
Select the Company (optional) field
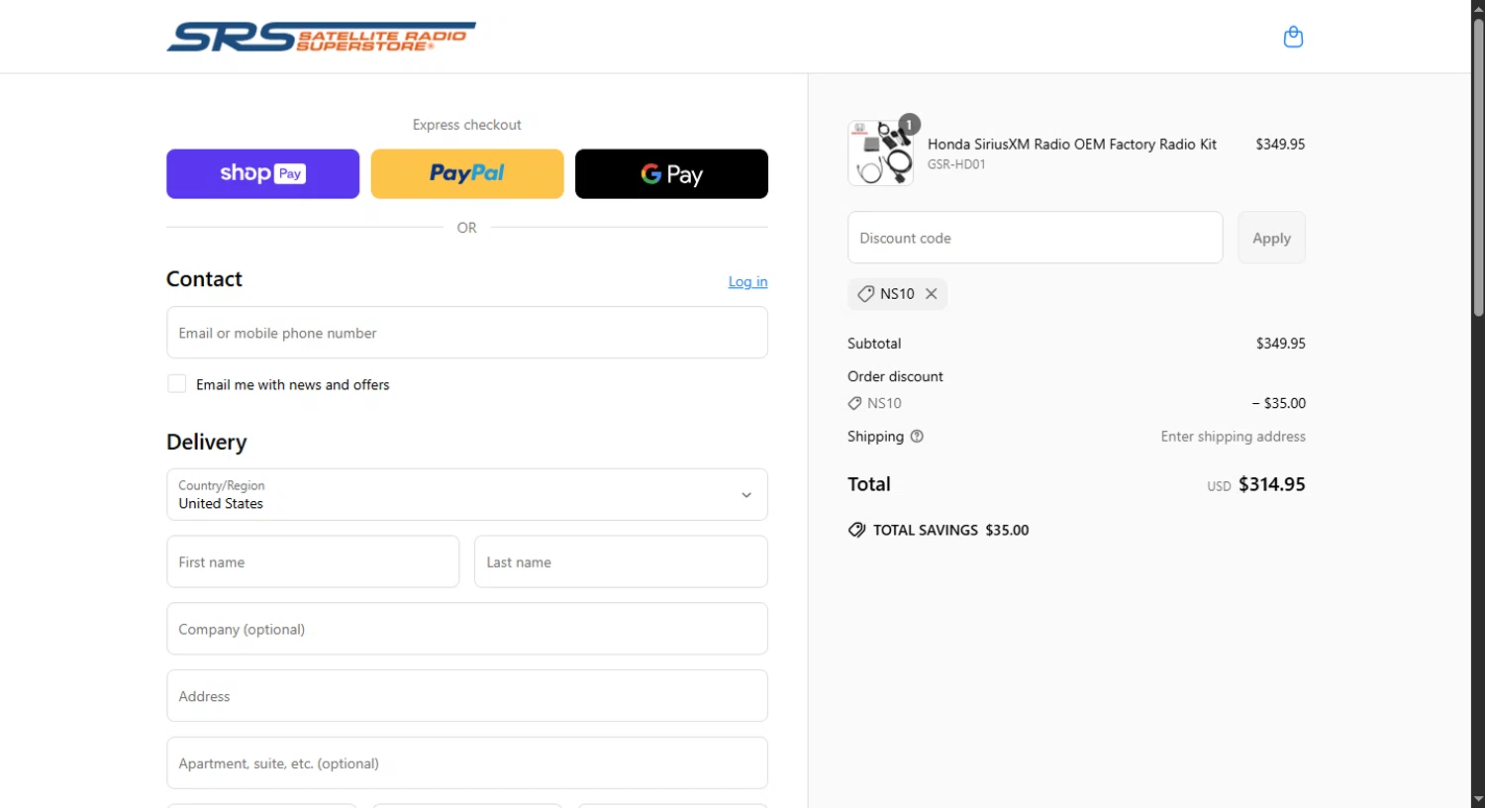[x=467, y=629]
